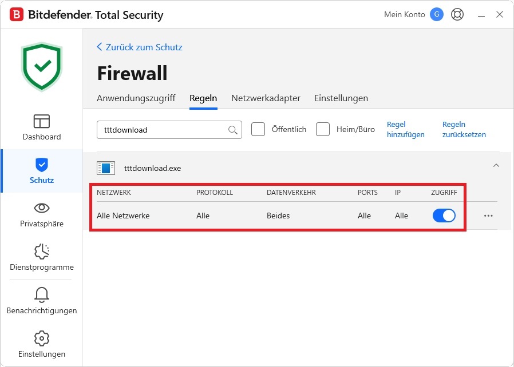Collapse the tttdownload.exe rule group

(496, 166)
